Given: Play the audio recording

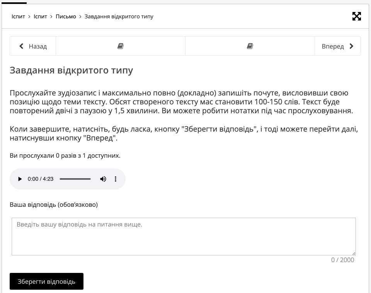Looking at the screenshot, I should pyautogui.click(x=20, y=179).
